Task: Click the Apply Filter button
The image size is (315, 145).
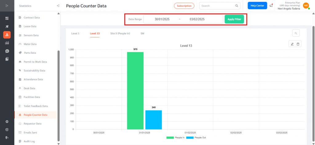Action: click(234, 19)
